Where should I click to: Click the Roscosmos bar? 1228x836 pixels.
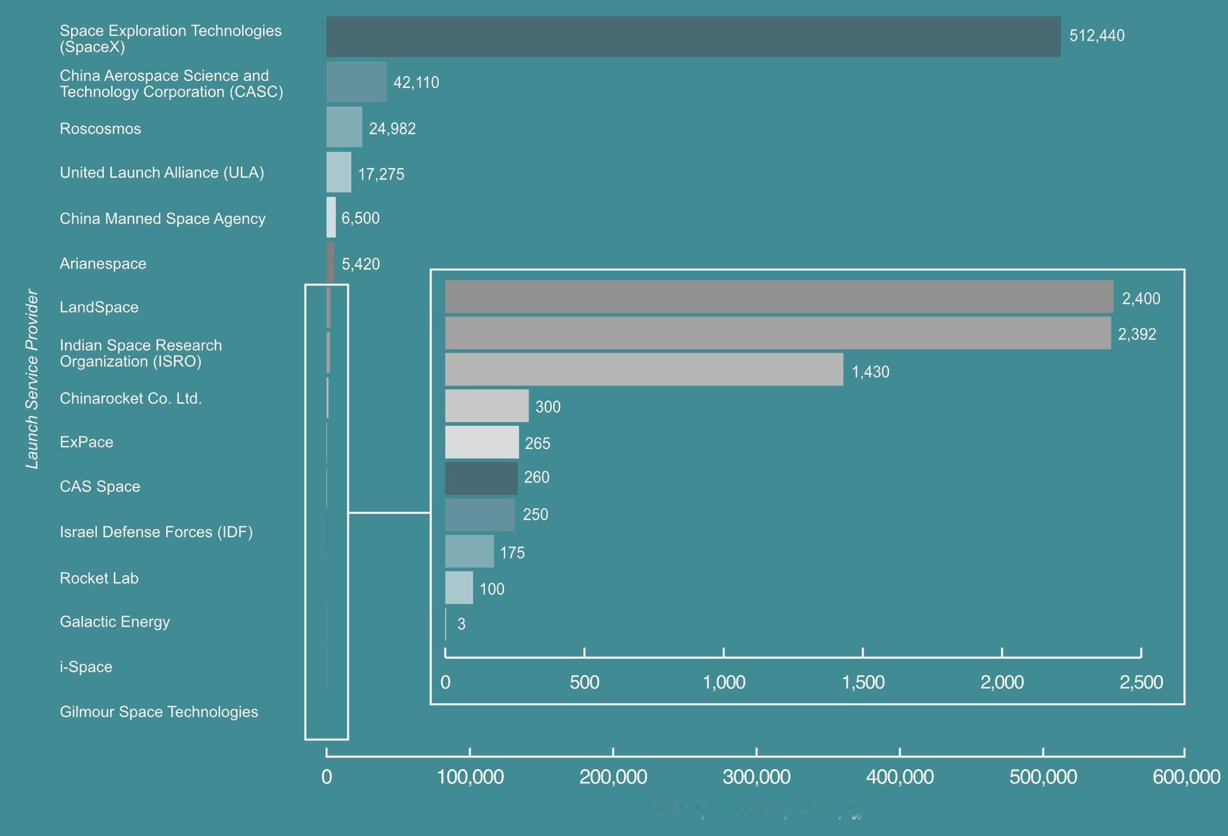coord(344,127)
